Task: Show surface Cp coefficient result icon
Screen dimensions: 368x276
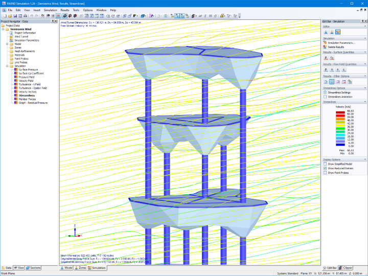Action: coord(332,58)
